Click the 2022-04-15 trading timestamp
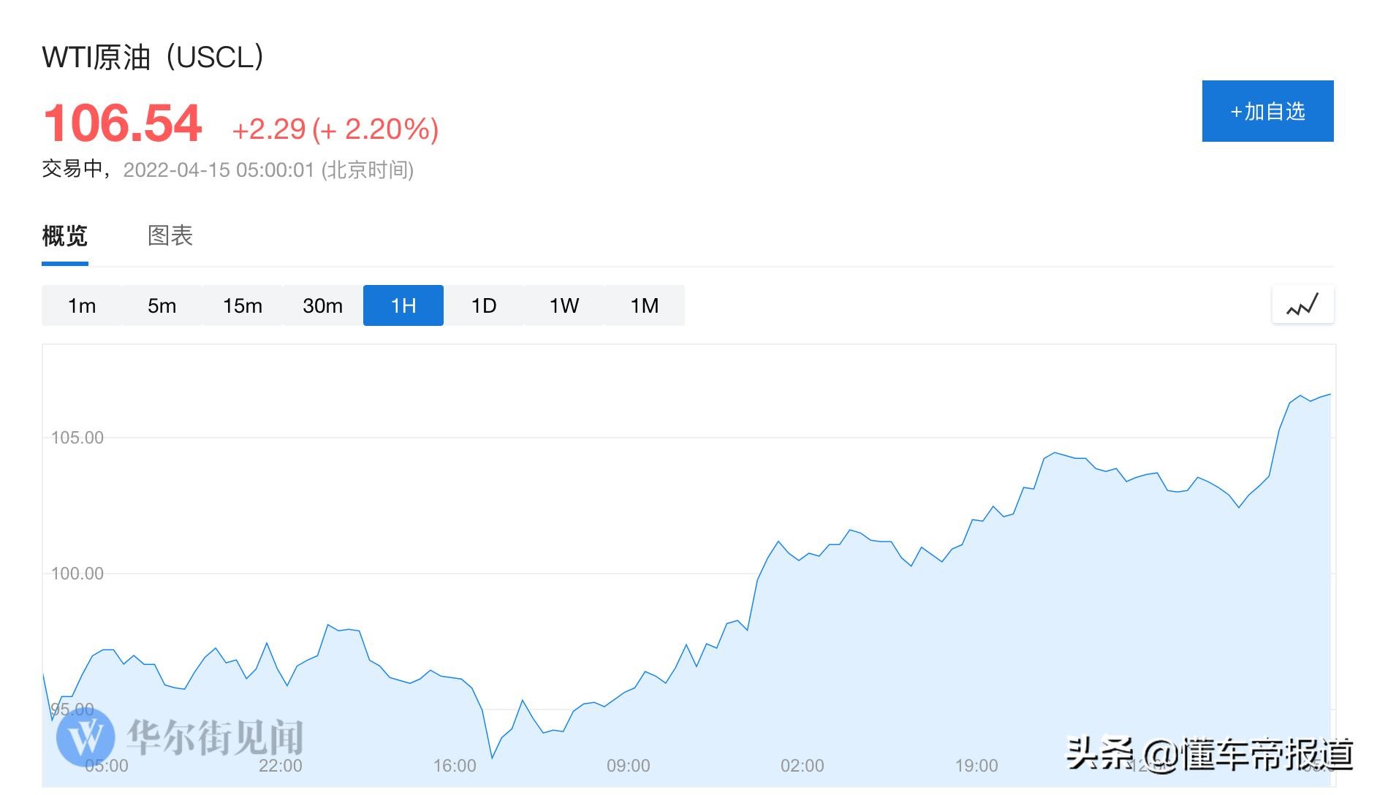Viewport: 1377px width, 795px height. tap(268, 170)
